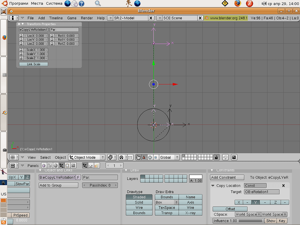Delete the SR:2-Model screen with X

pyautogui.click(x=151, y=18)
